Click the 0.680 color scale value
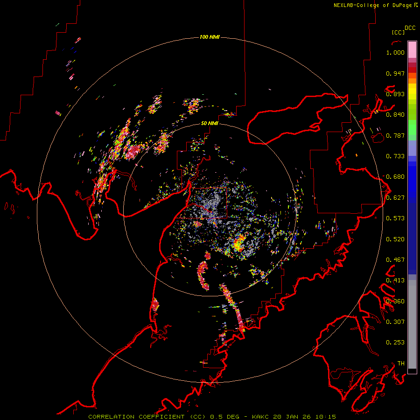The width and height of the screenshot is (420, 420). click(x=395, y=177)
